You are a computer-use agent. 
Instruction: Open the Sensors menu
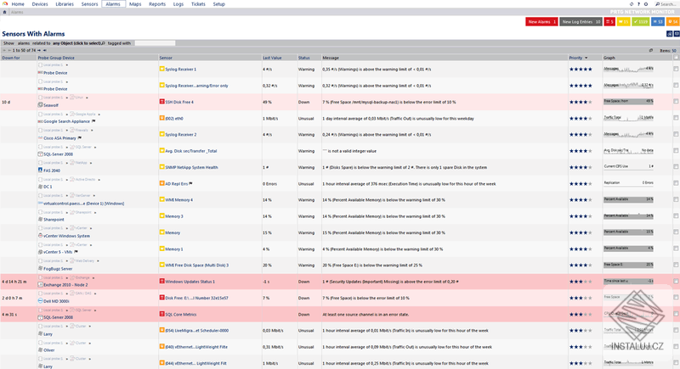pos(89,4)
